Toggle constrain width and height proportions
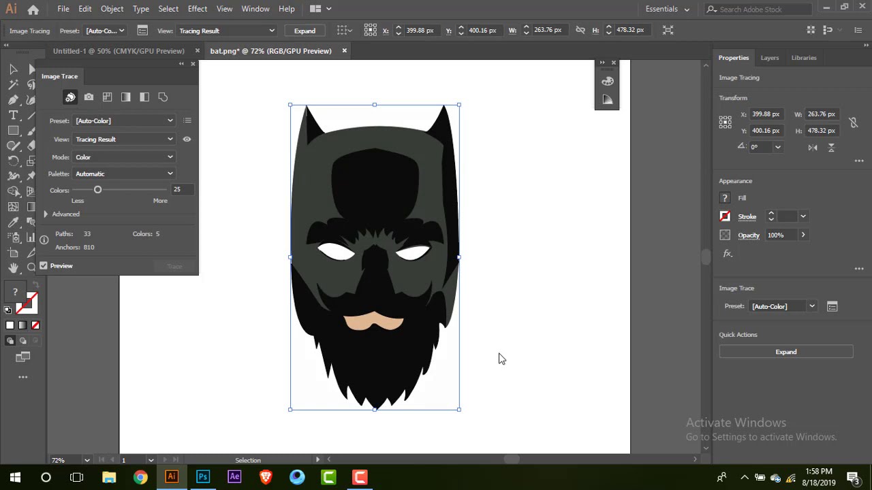Viewport: 872px width, 490px height. (853, 122)
